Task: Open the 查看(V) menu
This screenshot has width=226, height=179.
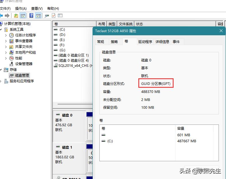Action: click(x=37, y=9)
